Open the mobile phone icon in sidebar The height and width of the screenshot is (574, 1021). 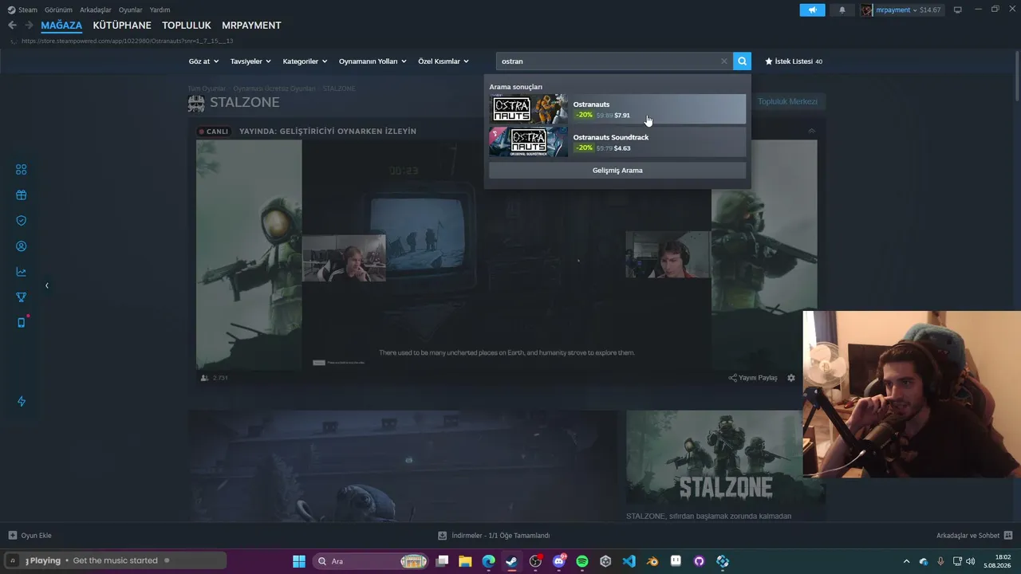click(22, 323)
